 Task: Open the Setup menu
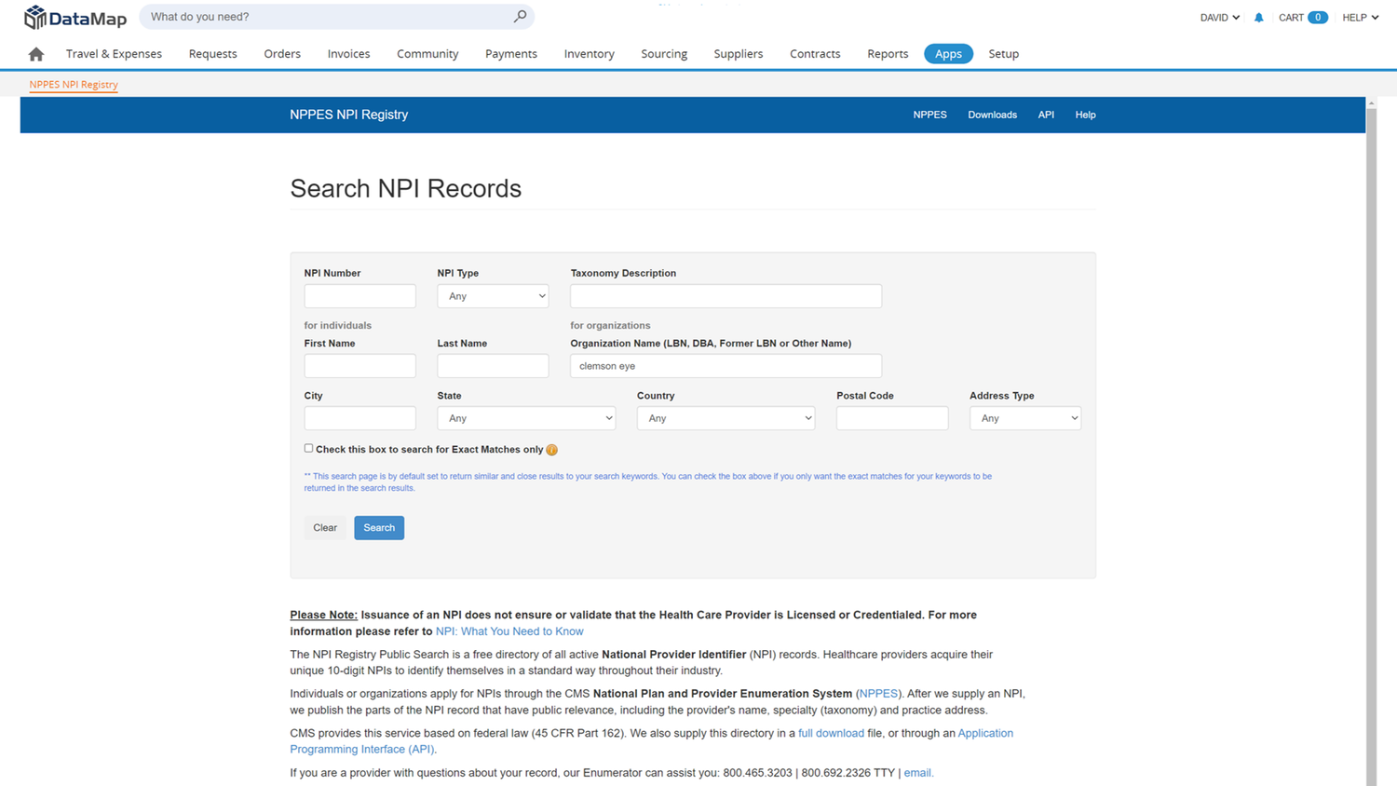coord(1003,53)
